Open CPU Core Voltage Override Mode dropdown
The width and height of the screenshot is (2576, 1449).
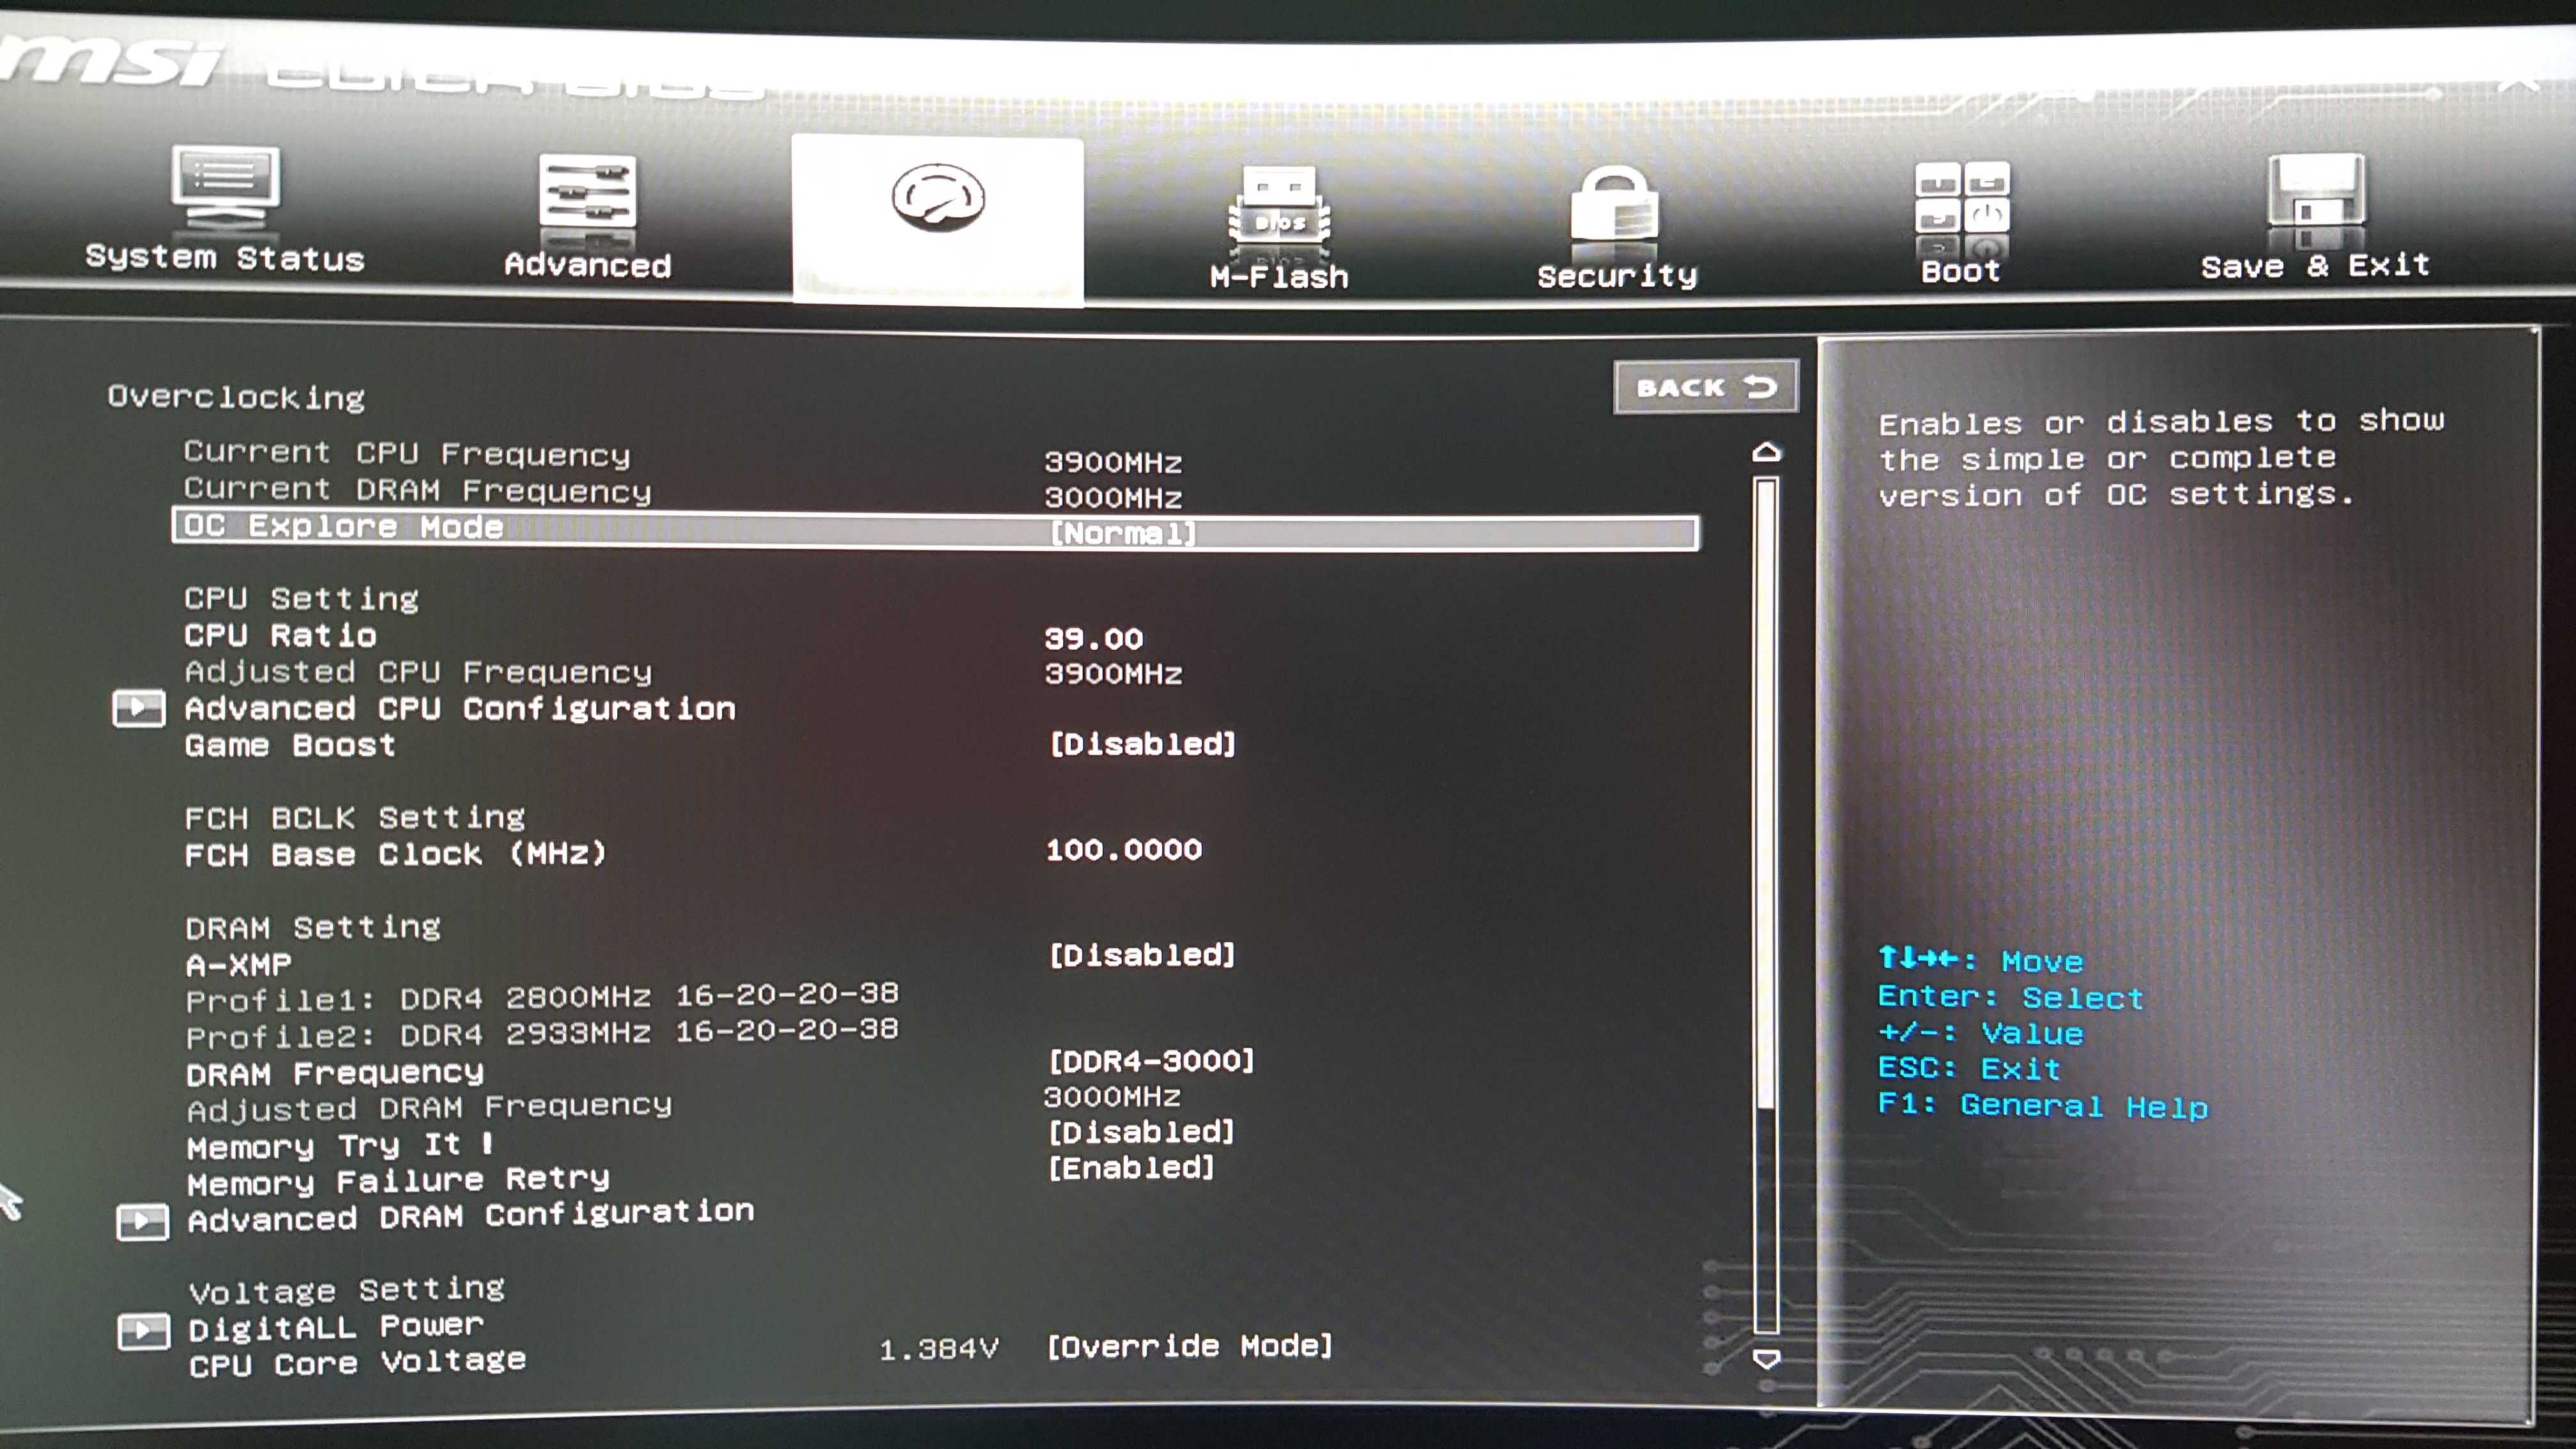[1189, 1346]
